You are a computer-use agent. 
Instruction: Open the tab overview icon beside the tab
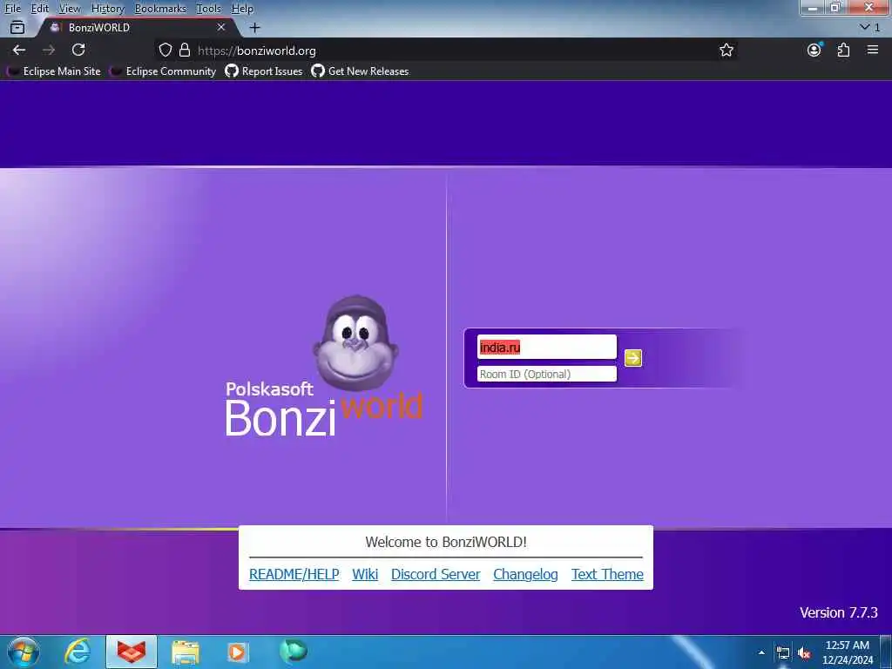pyautogui.click(x=17, y=27)
